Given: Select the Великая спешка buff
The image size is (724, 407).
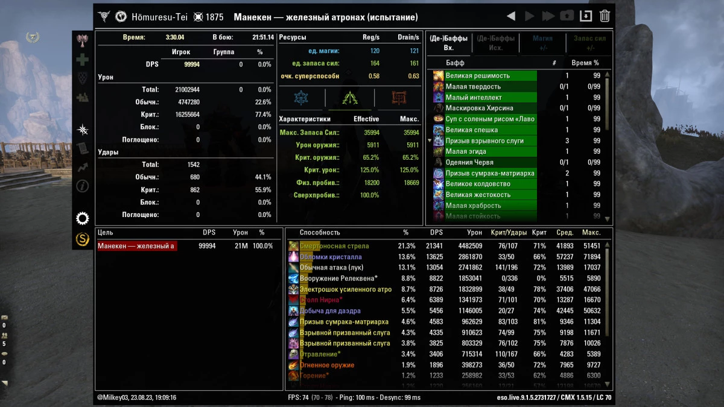Looking at the screenshot, I should 518,130.
